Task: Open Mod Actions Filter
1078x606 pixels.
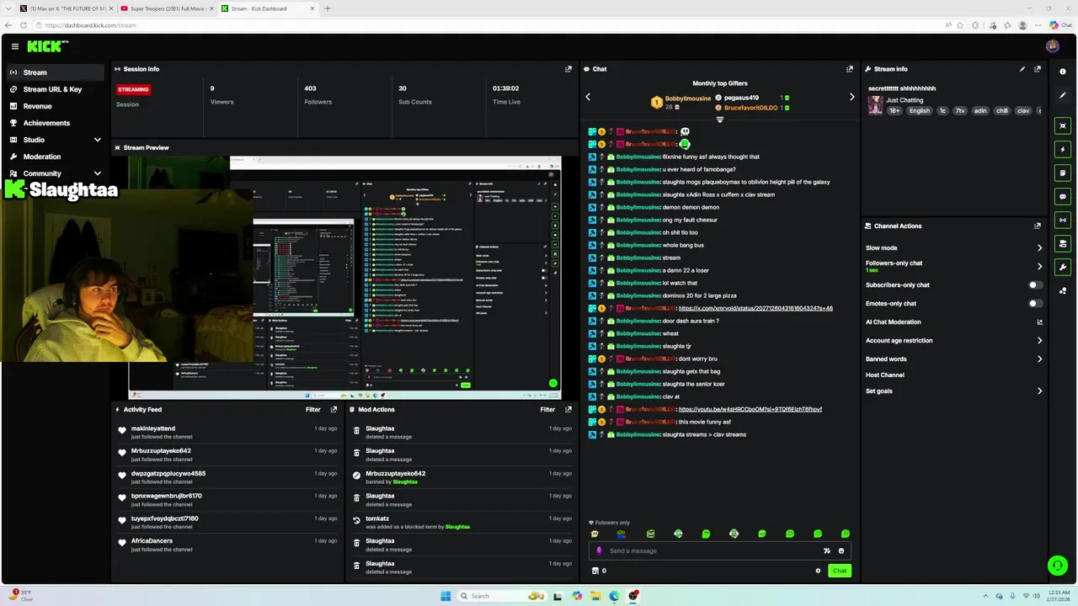Action: coord(547,409)
